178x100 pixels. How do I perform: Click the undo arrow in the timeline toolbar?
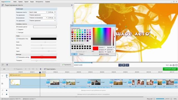pyautogui.click(x=4, y=69)
